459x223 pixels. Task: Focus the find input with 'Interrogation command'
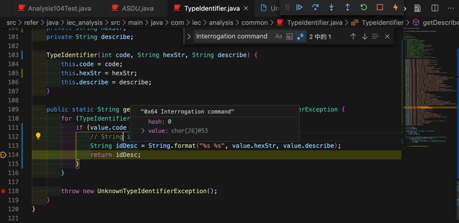tap(232, 37)
